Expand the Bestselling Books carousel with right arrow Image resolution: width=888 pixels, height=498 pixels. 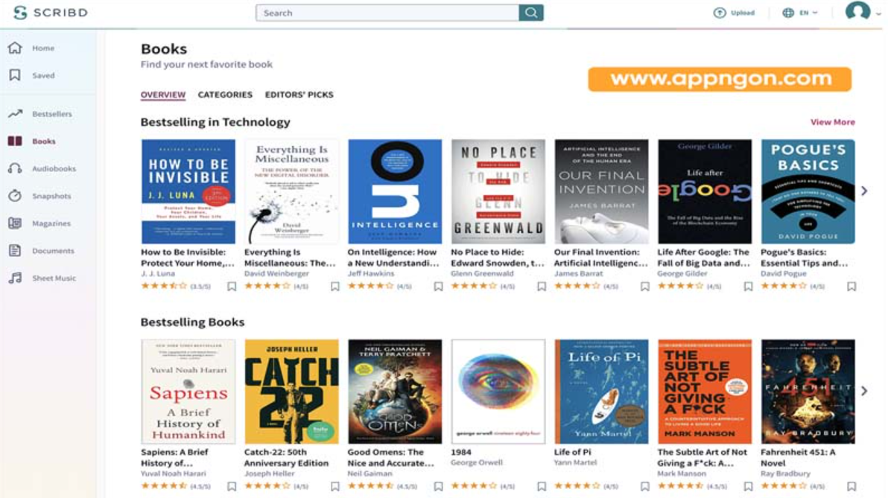[864, 390]
